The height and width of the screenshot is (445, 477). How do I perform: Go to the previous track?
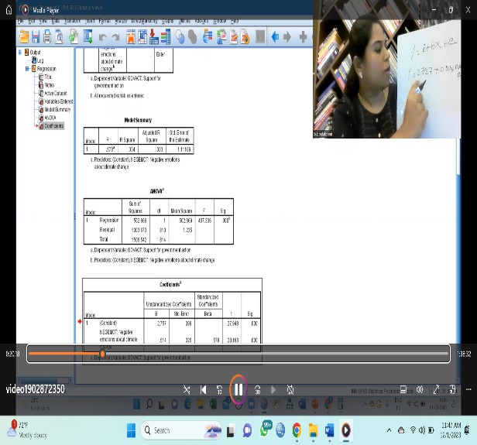(203, 390)
